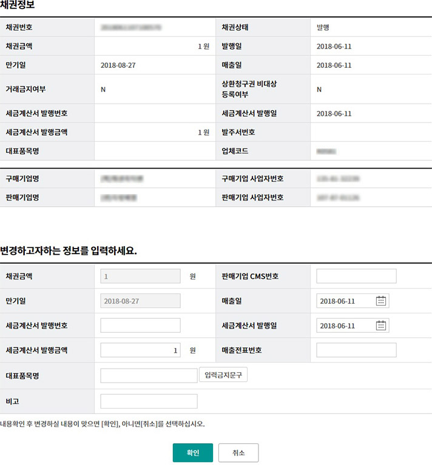The width and height of the screenshot is (432, 465).
Task: Focus the 매출전표번호 input field
Action: click(356, 350)
